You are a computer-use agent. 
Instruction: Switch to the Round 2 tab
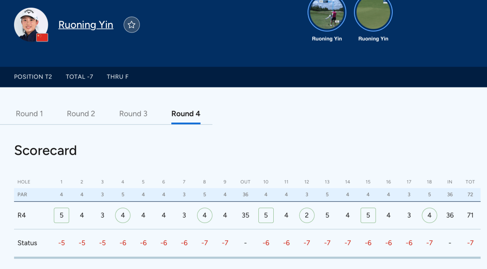pyautogui.click(x=81, y=114)
